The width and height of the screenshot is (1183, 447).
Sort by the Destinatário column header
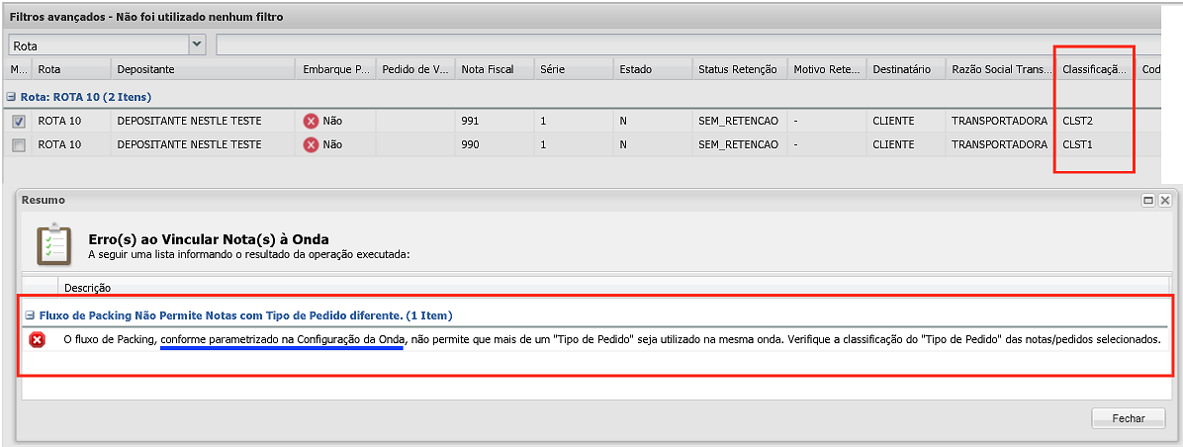[906, 69]
